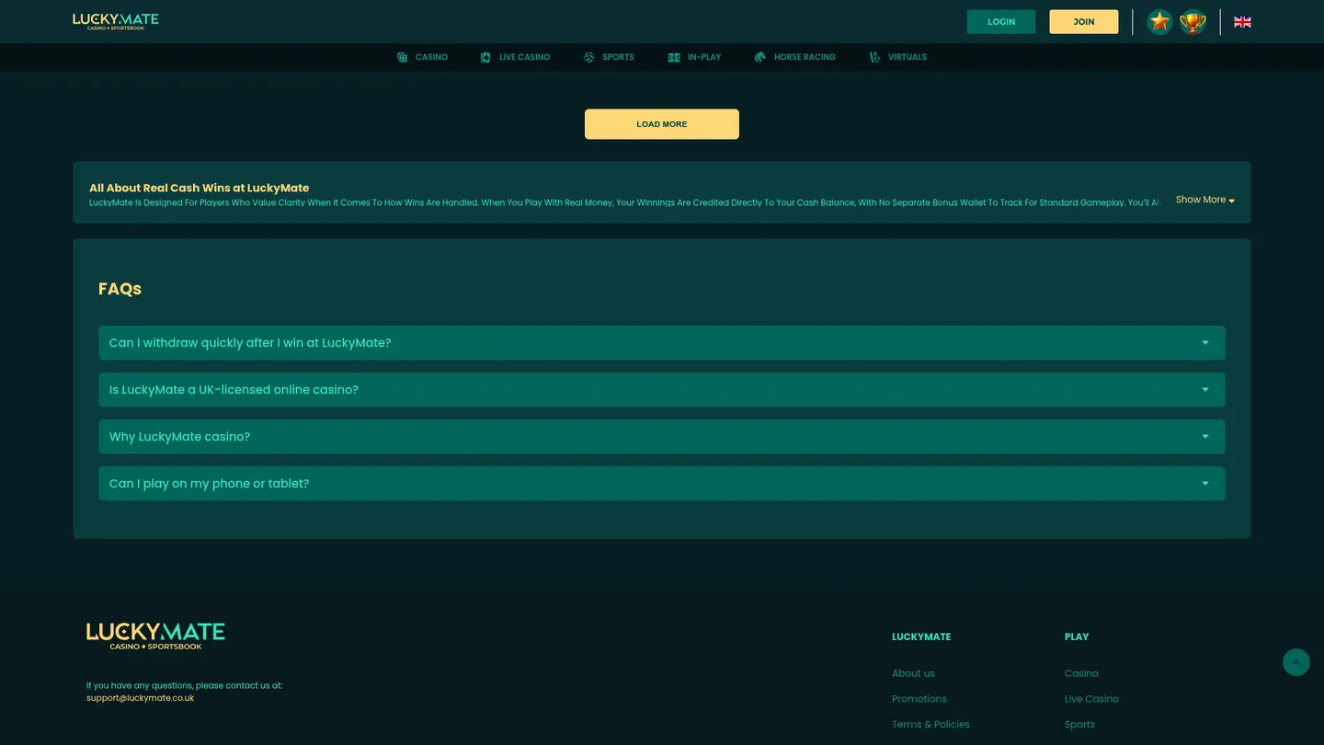Click the Live Casino cards icon
The width and height of the screenshot is (1324, 745).
pyautogui.click(x=485, y=57)
